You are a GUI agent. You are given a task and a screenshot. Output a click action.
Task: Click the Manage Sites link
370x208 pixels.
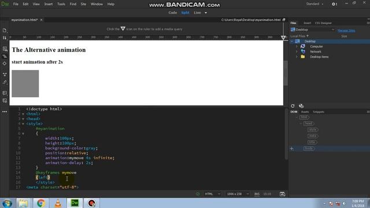coord(346,31)
